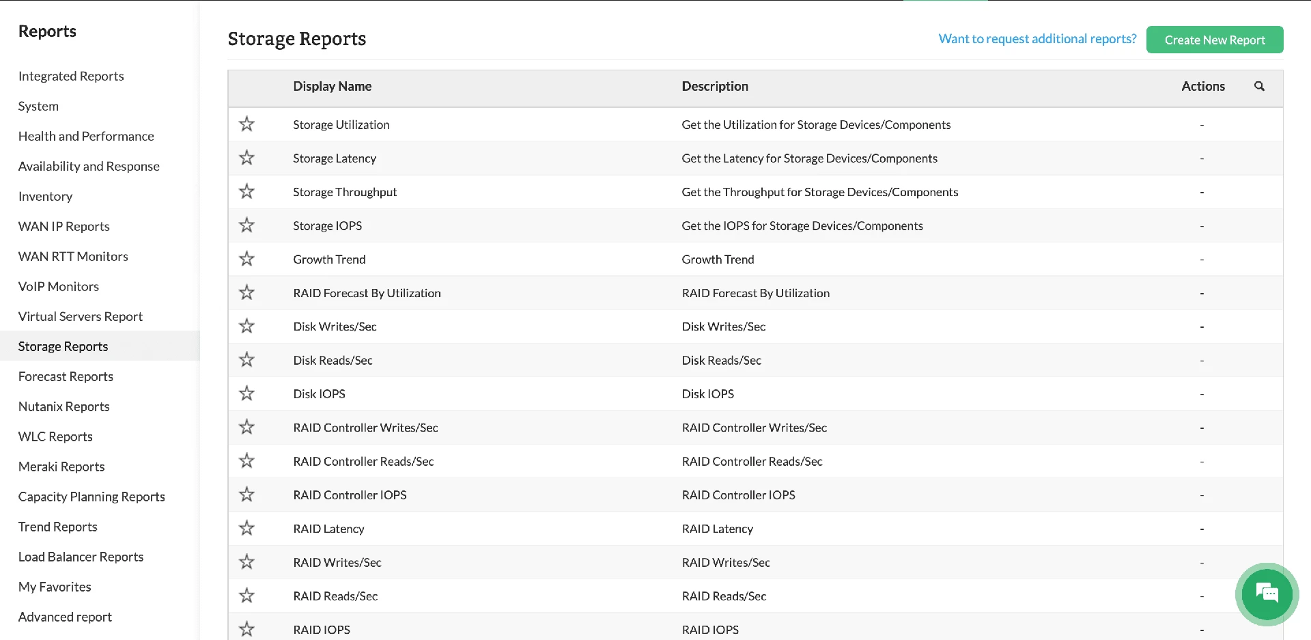This screenshot has height=640, width=1311.
Task: Star the RAID Writes/Sec report
Action: point(246,561)
